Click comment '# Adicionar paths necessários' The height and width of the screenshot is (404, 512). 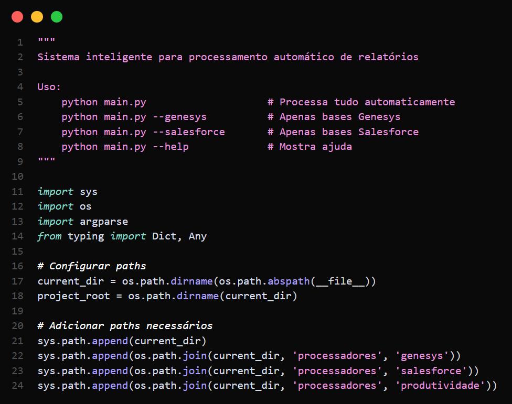125,326
